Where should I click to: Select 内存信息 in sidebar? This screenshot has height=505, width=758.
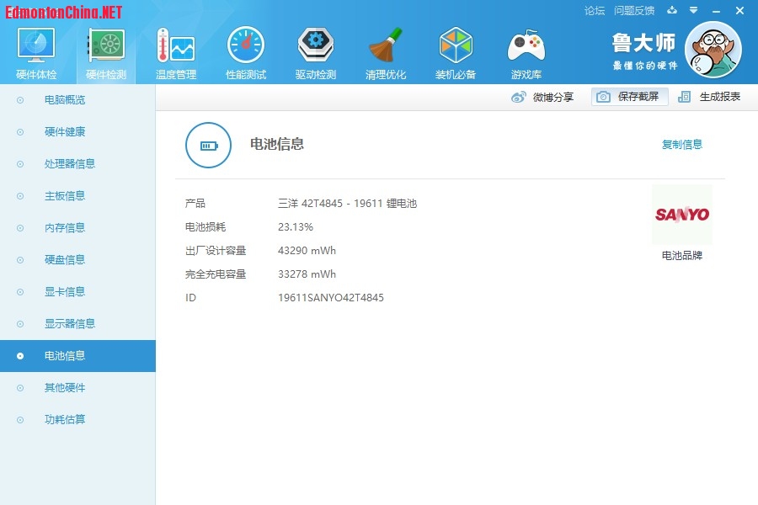77,227
